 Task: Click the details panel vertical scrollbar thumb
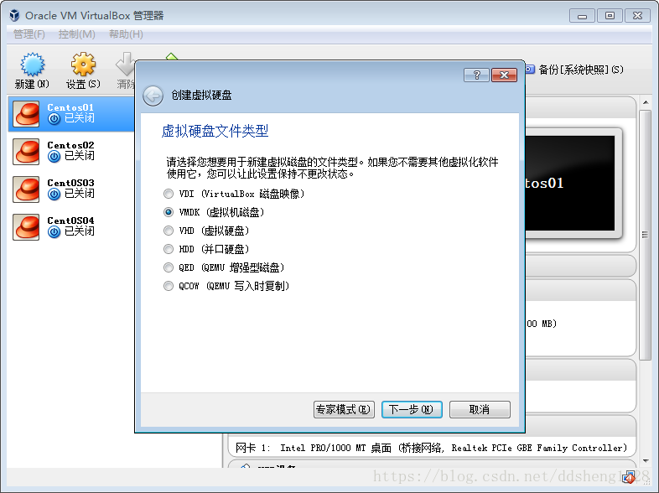[646, 235]
